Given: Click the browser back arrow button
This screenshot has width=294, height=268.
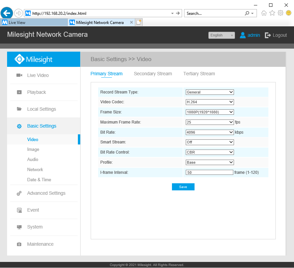Looking at the screenshot, I should click(x=7, y=13).
